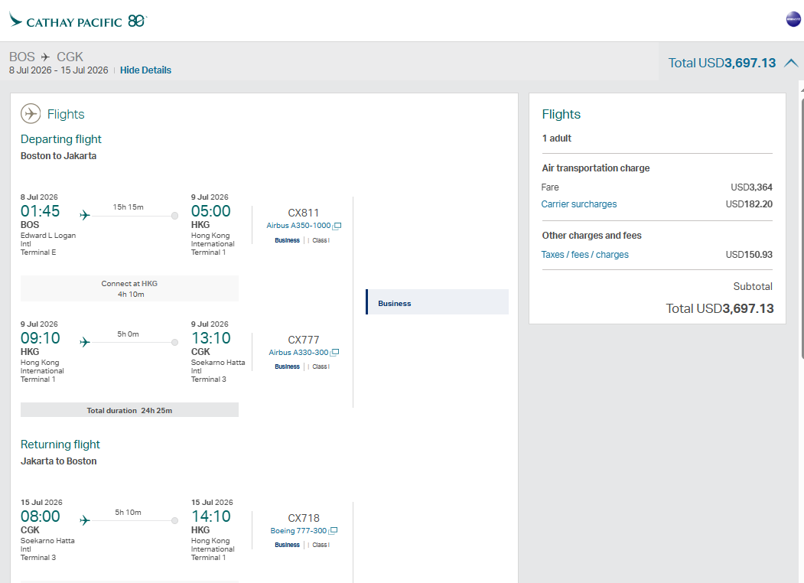Open Boeing 777-300 aircraft details
Viewport: 804px width, 583px height.
pos(298,531)
